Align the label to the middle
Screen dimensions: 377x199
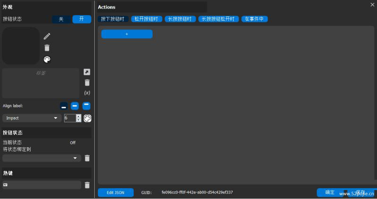pyautogui.click(x=75, y=106)
